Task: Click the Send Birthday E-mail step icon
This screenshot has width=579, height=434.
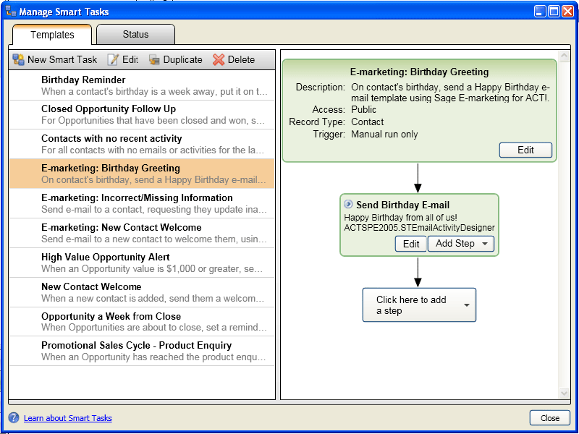Action: tap(349, 205)
